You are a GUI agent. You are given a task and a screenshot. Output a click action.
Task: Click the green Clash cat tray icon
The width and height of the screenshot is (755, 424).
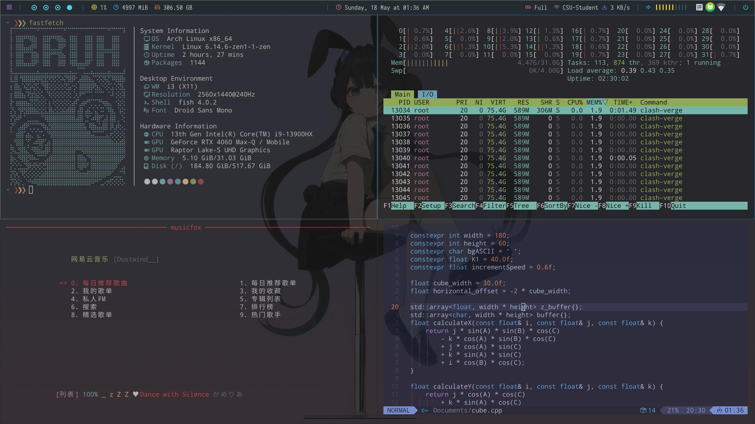(x=710, y=7)
